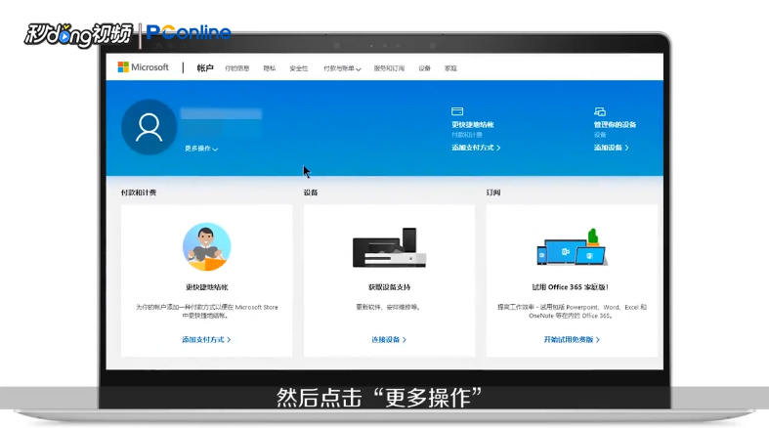The image size is (769, 428).
Task: Click 更快捷地结帐 heading in payment card
Action: click(206, 287)
